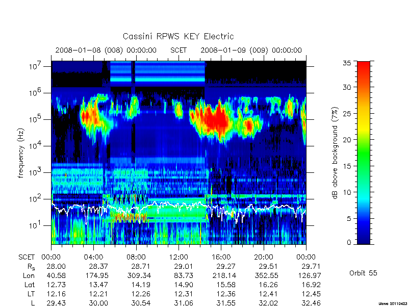Click the Rs value "29.71"
The width and height of the screenshot is (408, 306).
tap(311, 266)
